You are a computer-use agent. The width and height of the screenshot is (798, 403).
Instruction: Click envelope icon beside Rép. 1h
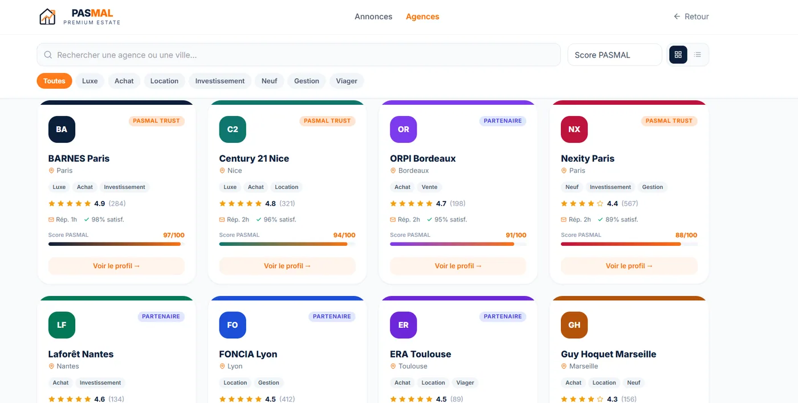click(x=51, y=220)
